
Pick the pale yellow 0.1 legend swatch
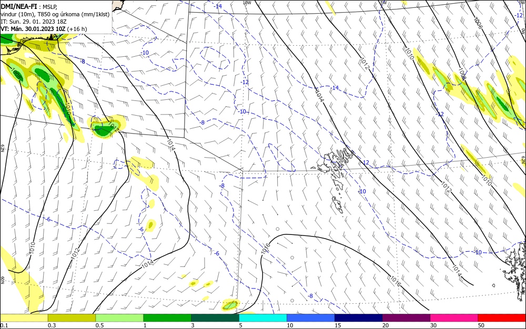point(24,318)
